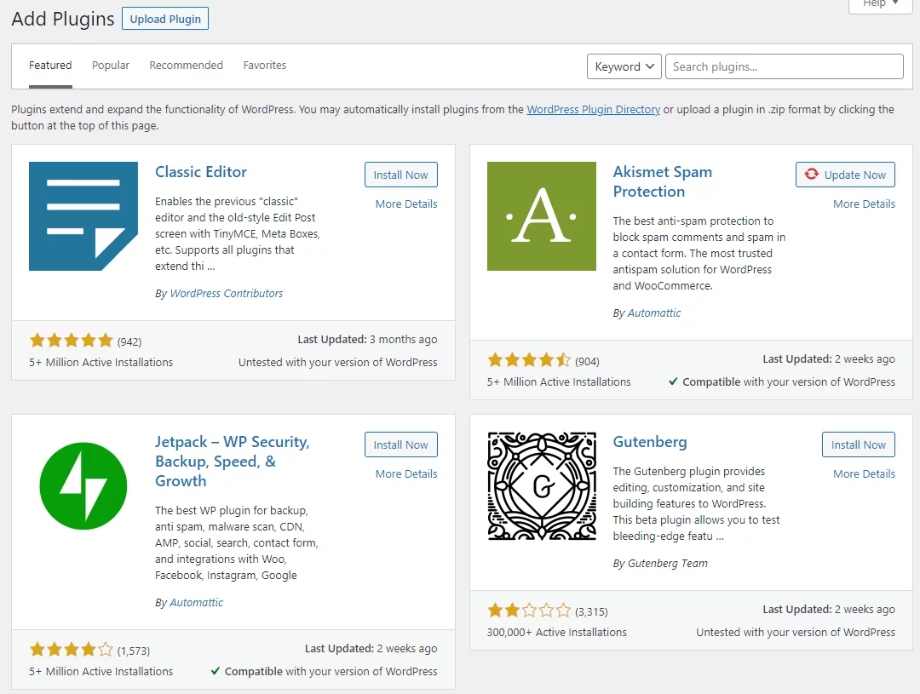Click Akismet's Compatible checkmark status

coord(782,381)
